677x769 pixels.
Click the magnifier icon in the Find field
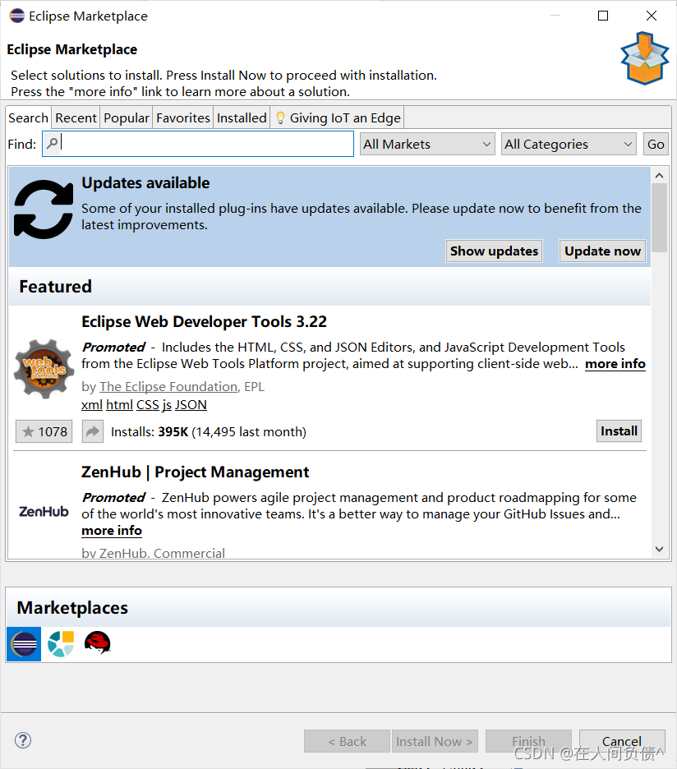52,143
